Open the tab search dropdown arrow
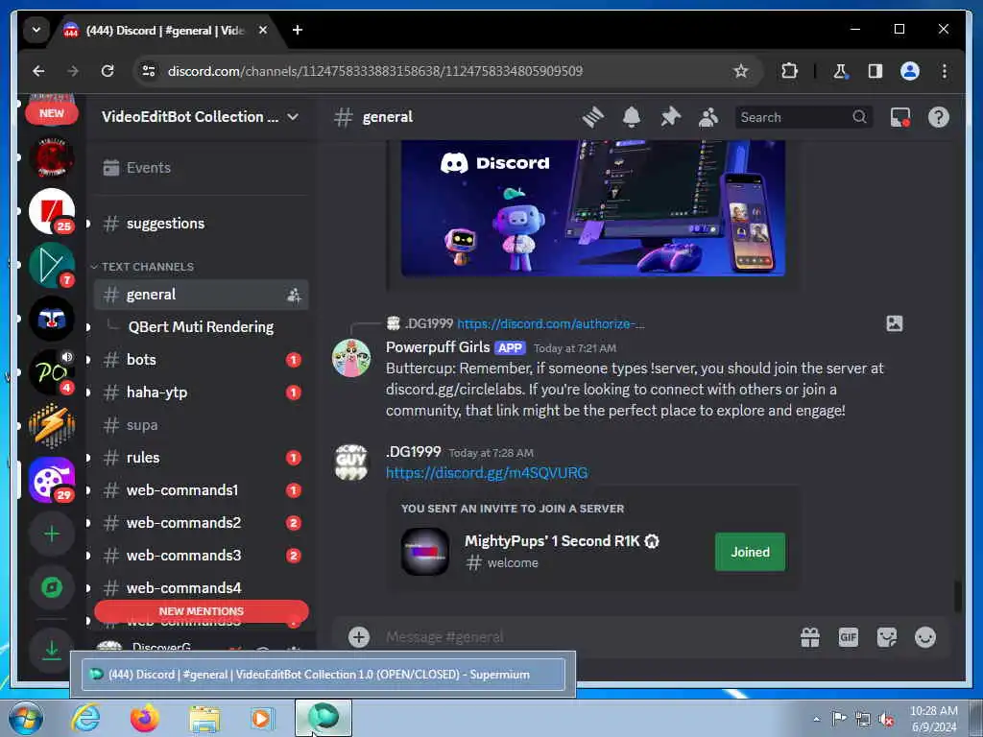Screen dimensions: 983x737 coord(36,30)
